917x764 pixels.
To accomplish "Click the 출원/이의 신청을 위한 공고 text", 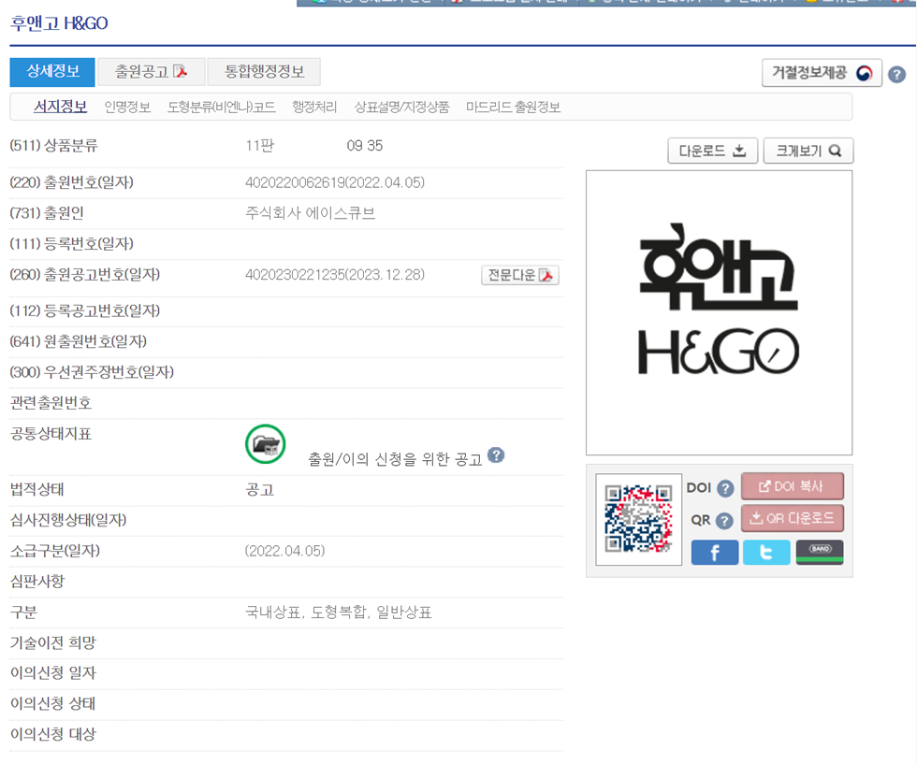I will pos(395,459).
